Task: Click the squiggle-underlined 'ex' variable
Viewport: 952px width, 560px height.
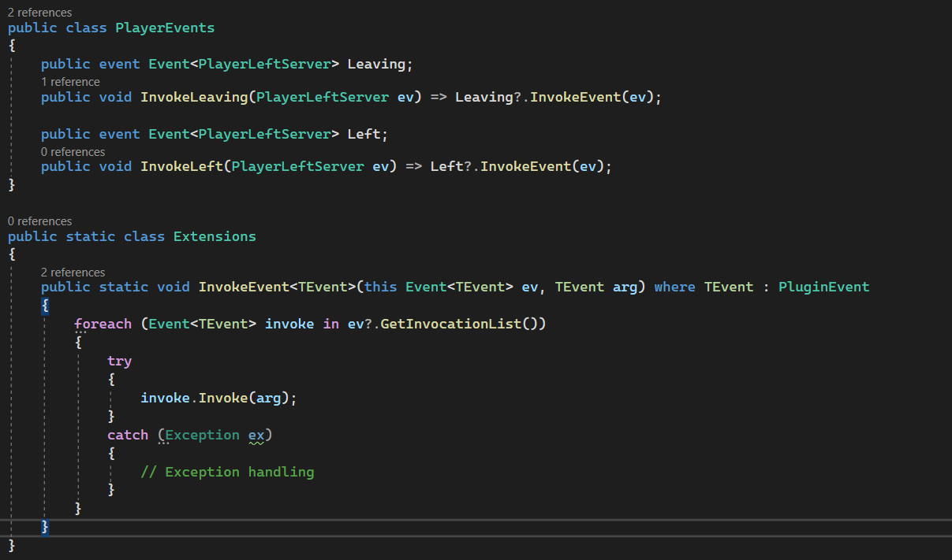Action: pos(256,436)
